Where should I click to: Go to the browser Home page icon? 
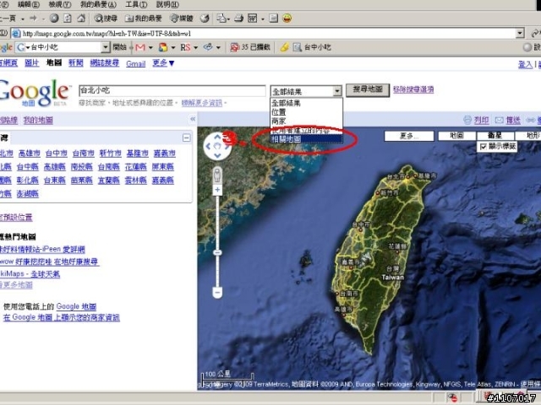pyautogui.click(x=81, y=18)
